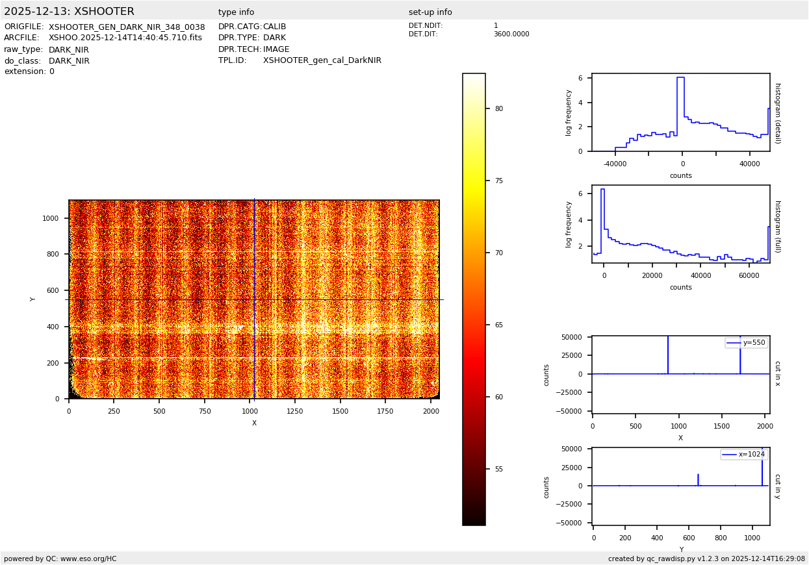The image size is (809, 565).
Task: Click the DPR.TECH value IMAGE
Action: 276,49
